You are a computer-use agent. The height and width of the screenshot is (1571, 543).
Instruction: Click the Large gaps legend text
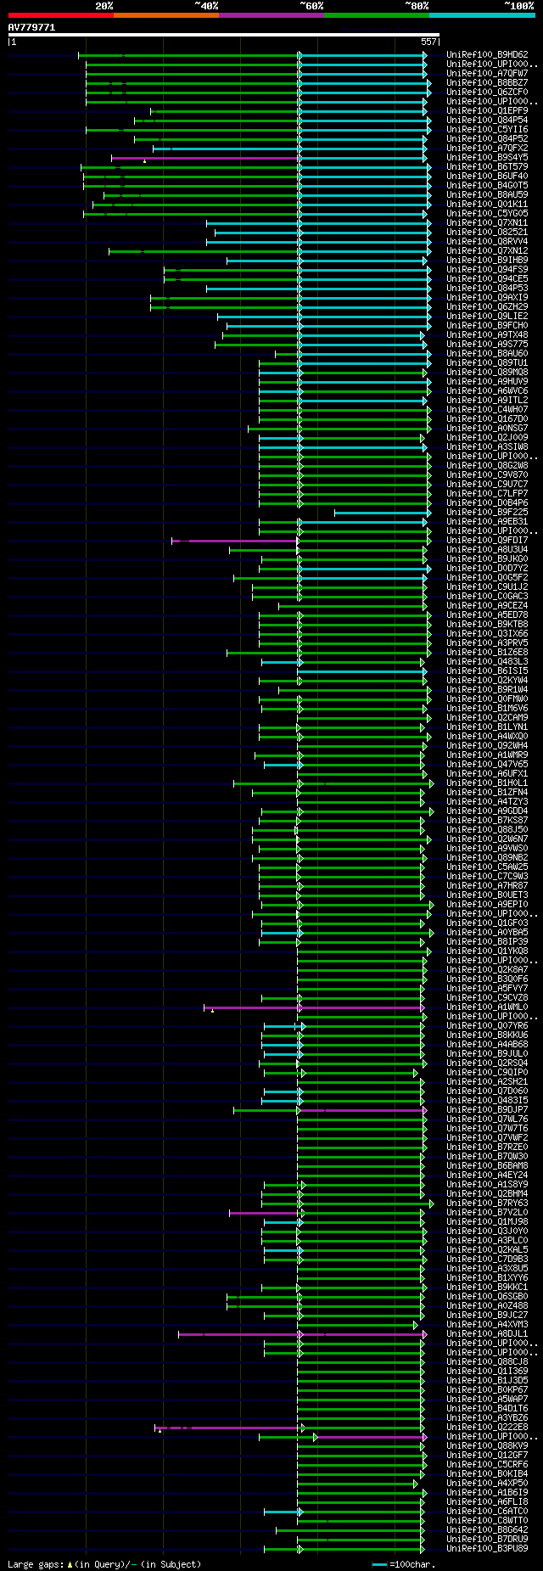pyautogui.click(x=104, y=1563)
